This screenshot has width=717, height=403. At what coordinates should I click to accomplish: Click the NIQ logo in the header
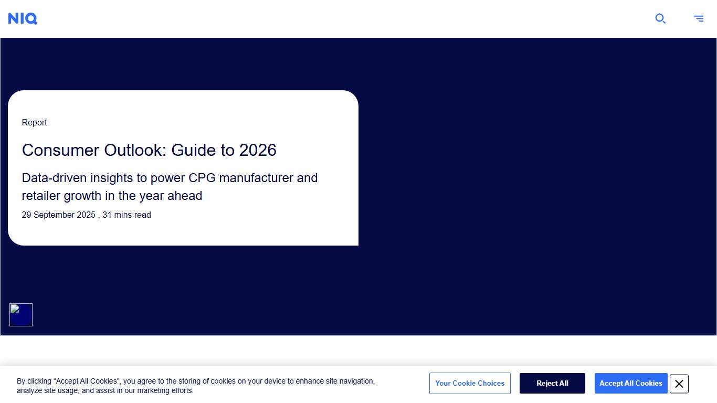click(x=23, y=18)
